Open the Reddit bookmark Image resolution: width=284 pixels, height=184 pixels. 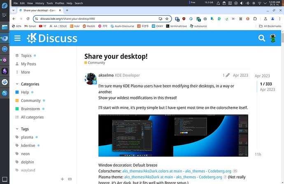[89, 26]
